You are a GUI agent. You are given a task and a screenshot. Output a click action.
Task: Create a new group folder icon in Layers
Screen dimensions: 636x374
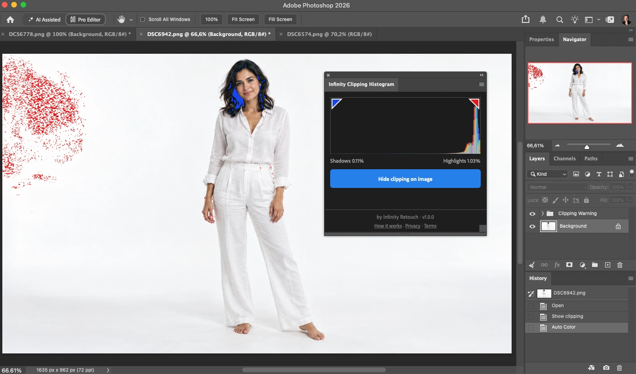pos(595,265)
